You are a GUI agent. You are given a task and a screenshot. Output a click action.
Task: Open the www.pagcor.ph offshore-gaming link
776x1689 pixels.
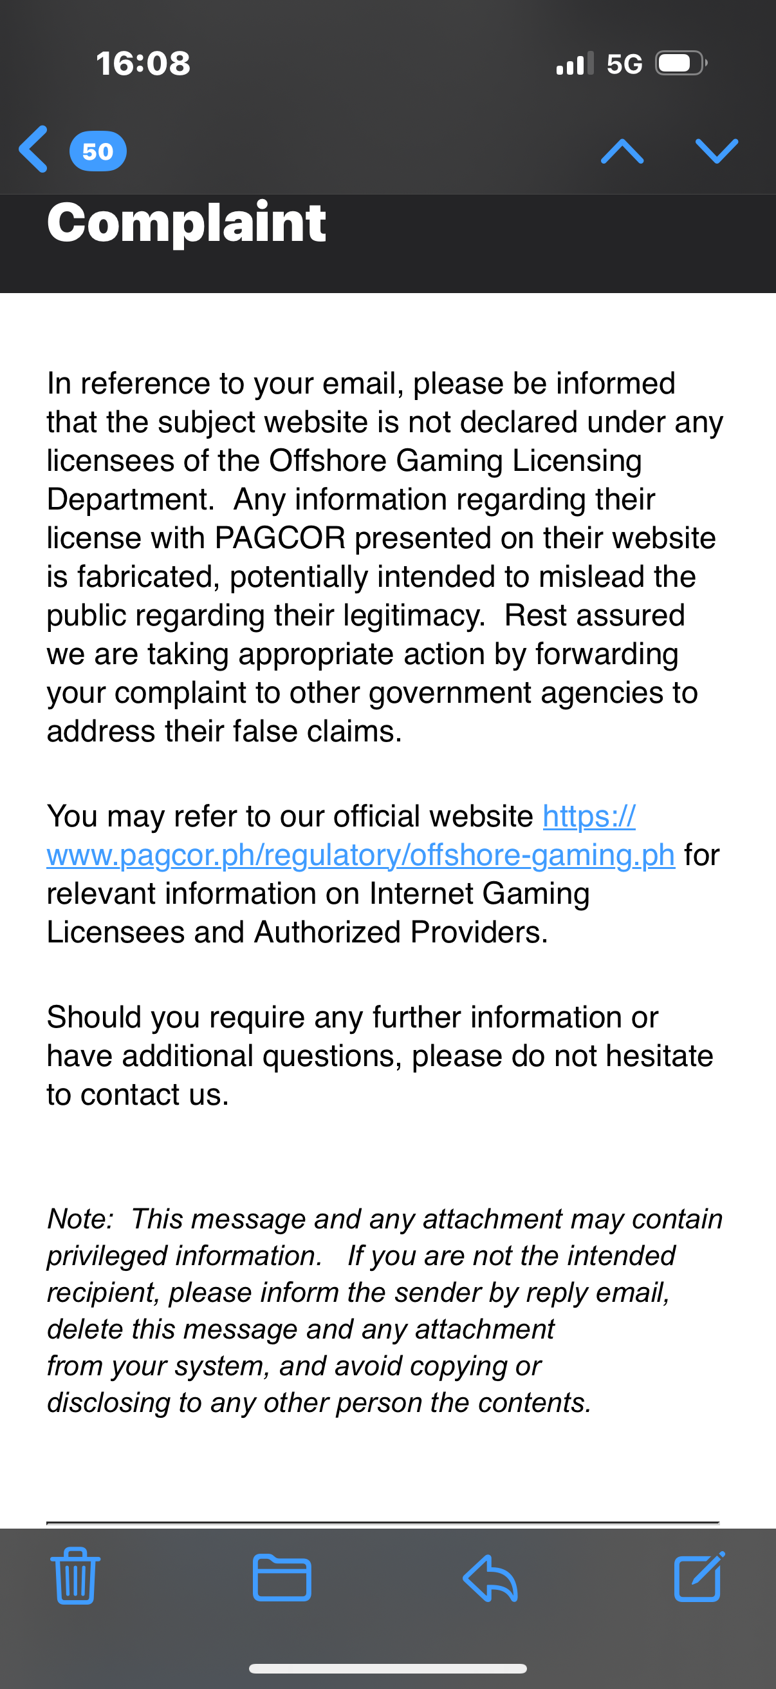360,855
